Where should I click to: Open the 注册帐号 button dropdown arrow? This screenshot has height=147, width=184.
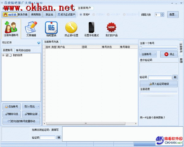pyautogui.click(x=155, y=54)
